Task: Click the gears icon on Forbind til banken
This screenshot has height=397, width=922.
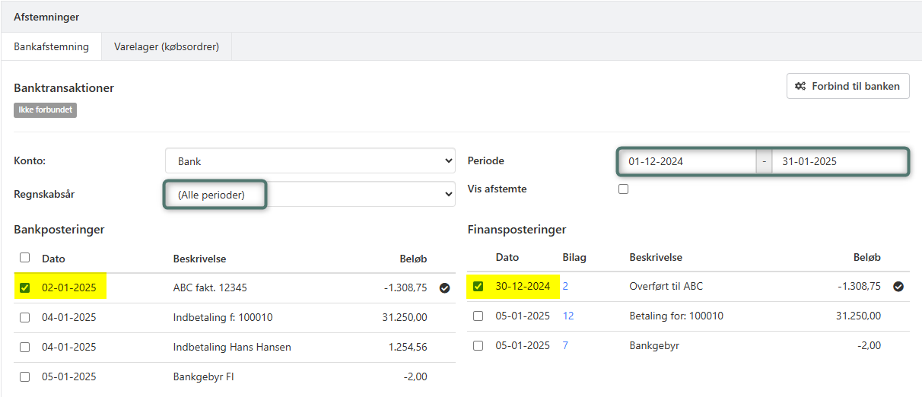Action: pyautogui.click(x=800, y=86)
